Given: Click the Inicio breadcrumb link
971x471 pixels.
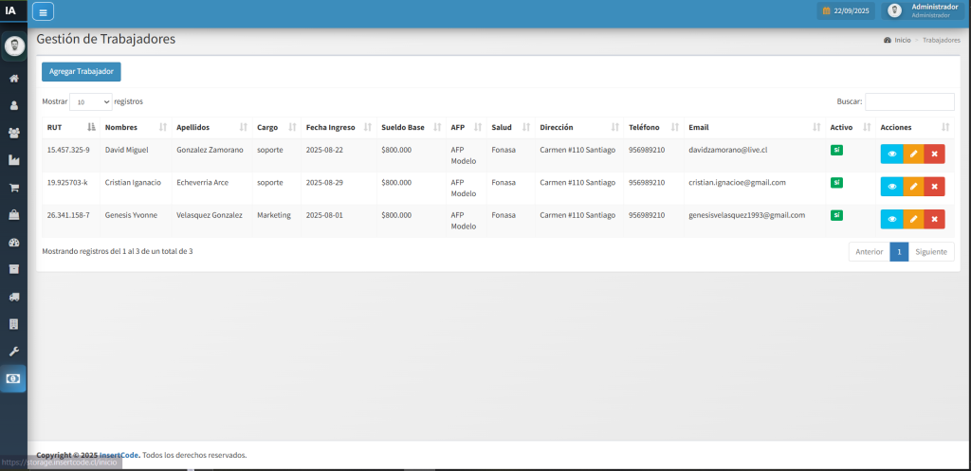Looking at the screenshot, I should [x=902, y=41].
